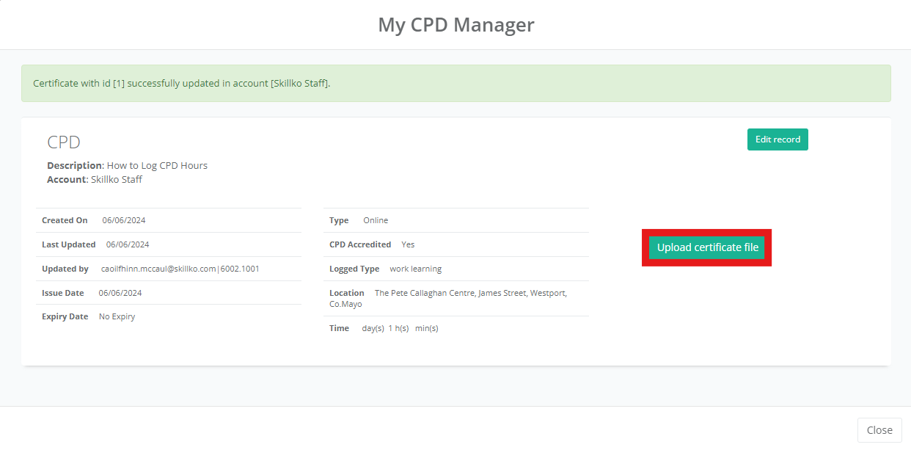Viewport: 911px width, 450px height.
Task: Click the Type value Online
Action: [x=376, y=219]
